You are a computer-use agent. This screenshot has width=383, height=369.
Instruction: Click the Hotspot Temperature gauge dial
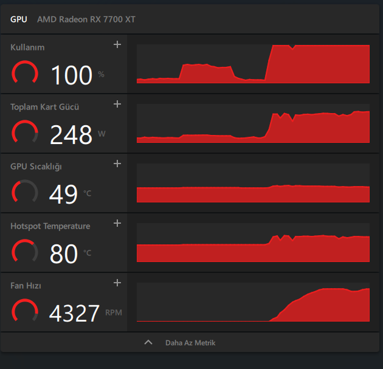pyautogui.click(x=25, y=252)
